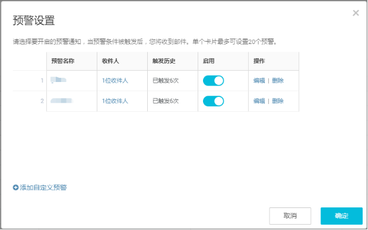Viewport: 368px width, 230px height.
Task: Click the 添加自定义预警 link text
Action: tap(43, 187)
